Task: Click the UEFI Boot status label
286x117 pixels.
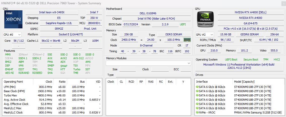Action: click(x=231, y=60)
